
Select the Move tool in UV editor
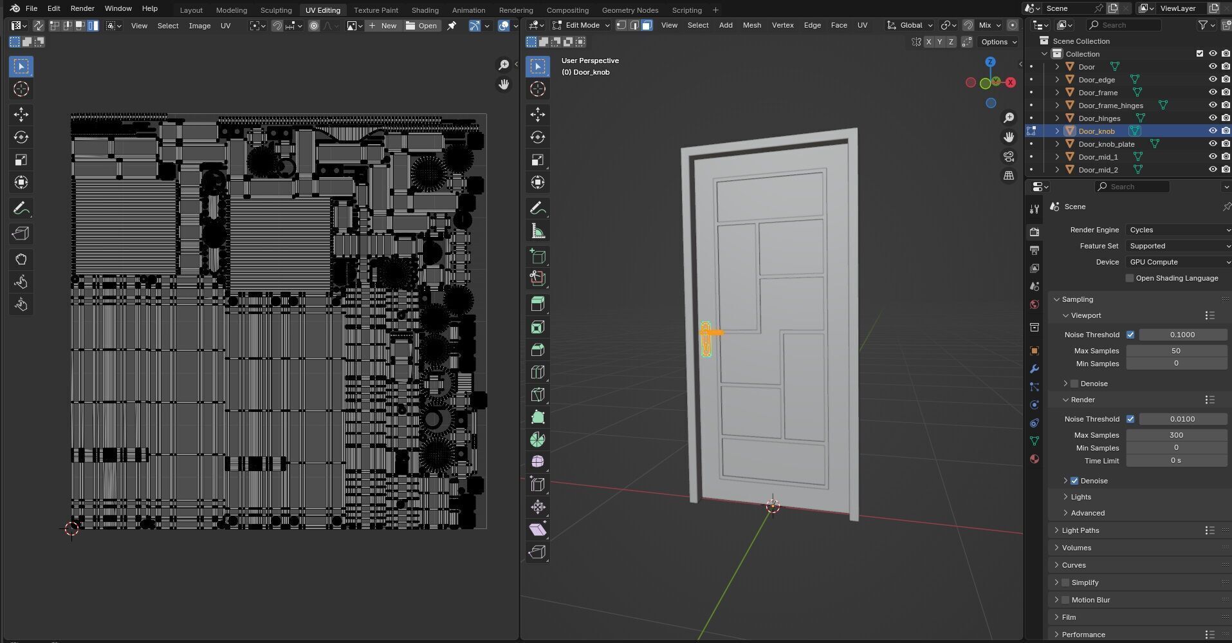[x=21, y=115]
